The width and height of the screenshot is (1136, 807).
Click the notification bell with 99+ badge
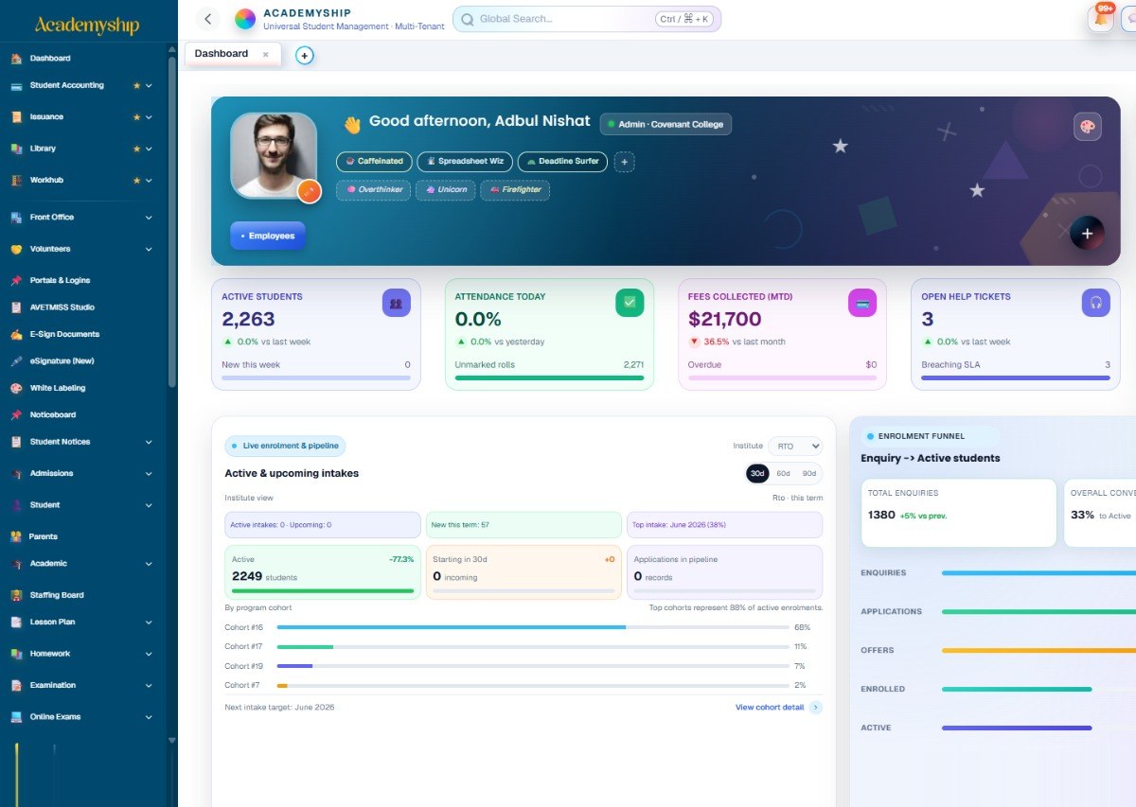tap(1101, 18)
